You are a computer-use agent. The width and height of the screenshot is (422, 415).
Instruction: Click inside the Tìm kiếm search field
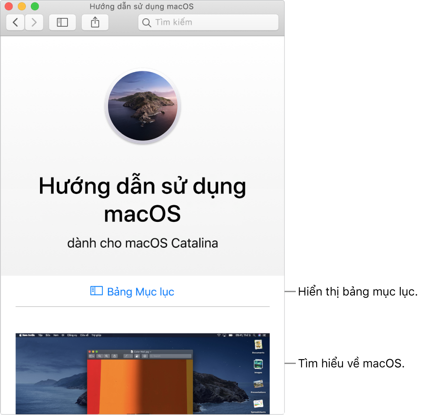pyautogui.click(x=208, y=23)
